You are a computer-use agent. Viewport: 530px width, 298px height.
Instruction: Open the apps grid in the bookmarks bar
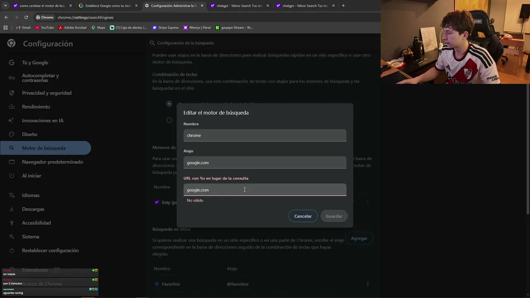5,28
